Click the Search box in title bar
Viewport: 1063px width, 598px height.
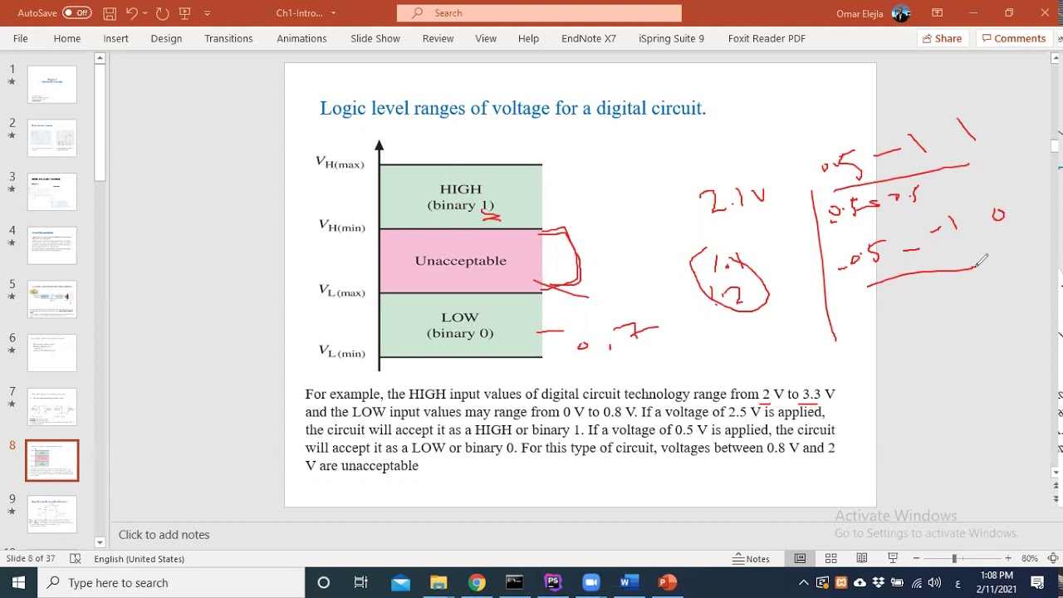pyautogui.click(x=539, y=12)
